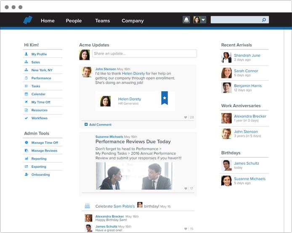Screen dimensions: 292x233
Task: Open Sam Pablo's profile link
Action: tap(124, 207)
